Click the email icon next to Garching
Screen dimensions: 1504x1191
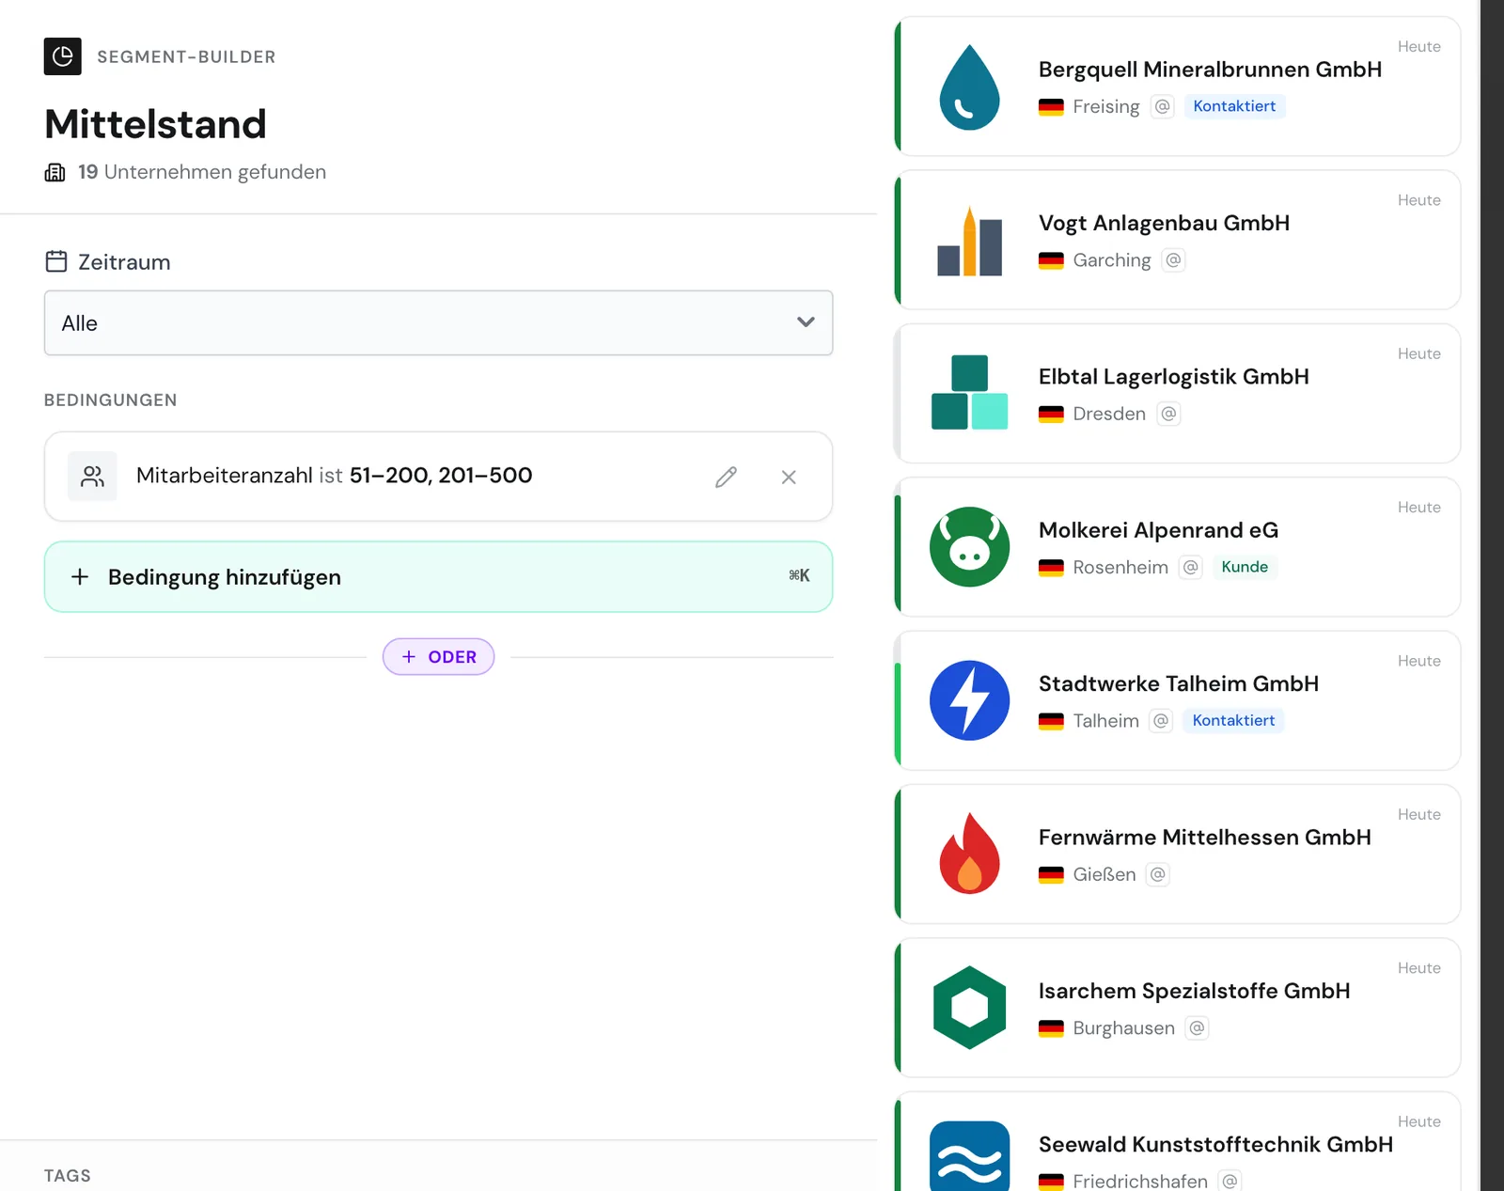point(1173,259)
